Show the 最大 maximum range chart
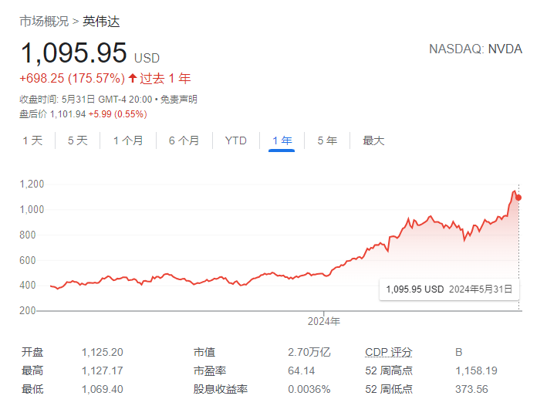Viewport: 547px width, 406px height. (x=373, y=140)
